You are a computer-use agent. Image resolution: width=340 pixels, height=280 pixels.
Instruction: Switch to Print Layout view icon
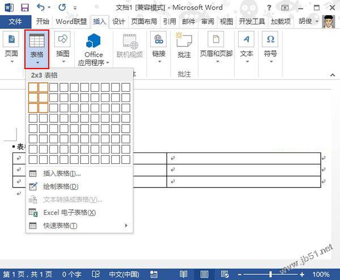(204, 274)
